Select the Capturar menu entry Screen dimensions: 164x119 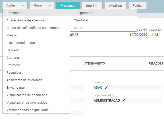[36, 58]
